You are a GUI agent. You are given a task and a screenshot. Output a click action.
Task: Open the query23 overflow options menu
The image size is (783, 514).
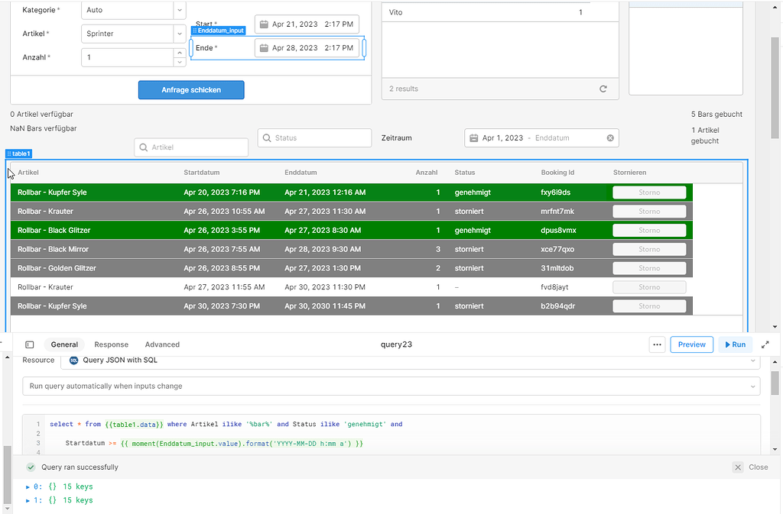[x=657, y=344]
